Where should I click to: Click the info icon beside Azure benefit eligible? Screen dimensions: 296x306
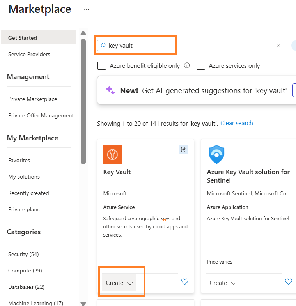click(x=187, y=65)
